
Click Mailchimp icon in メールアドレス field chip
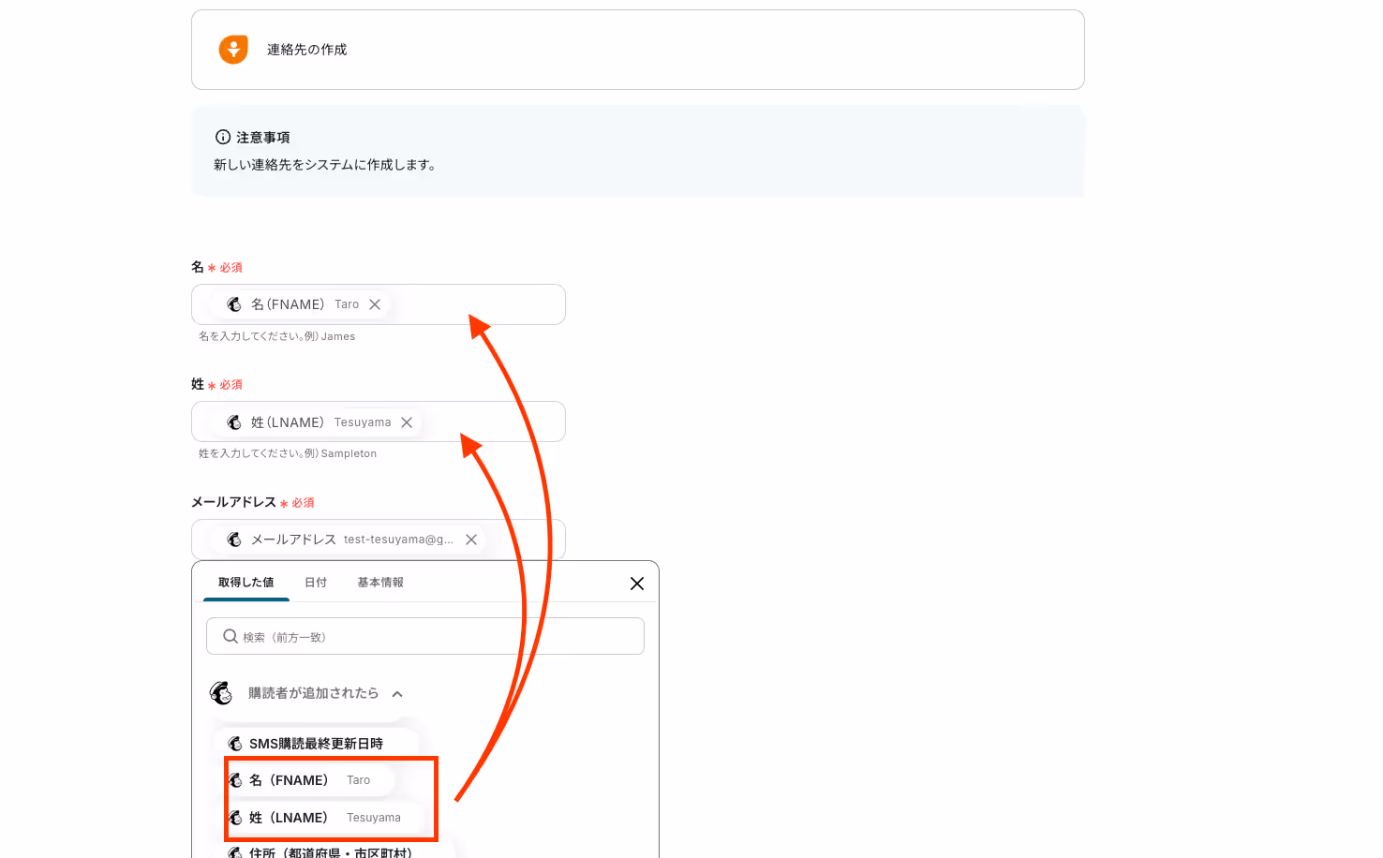(234, 540)
